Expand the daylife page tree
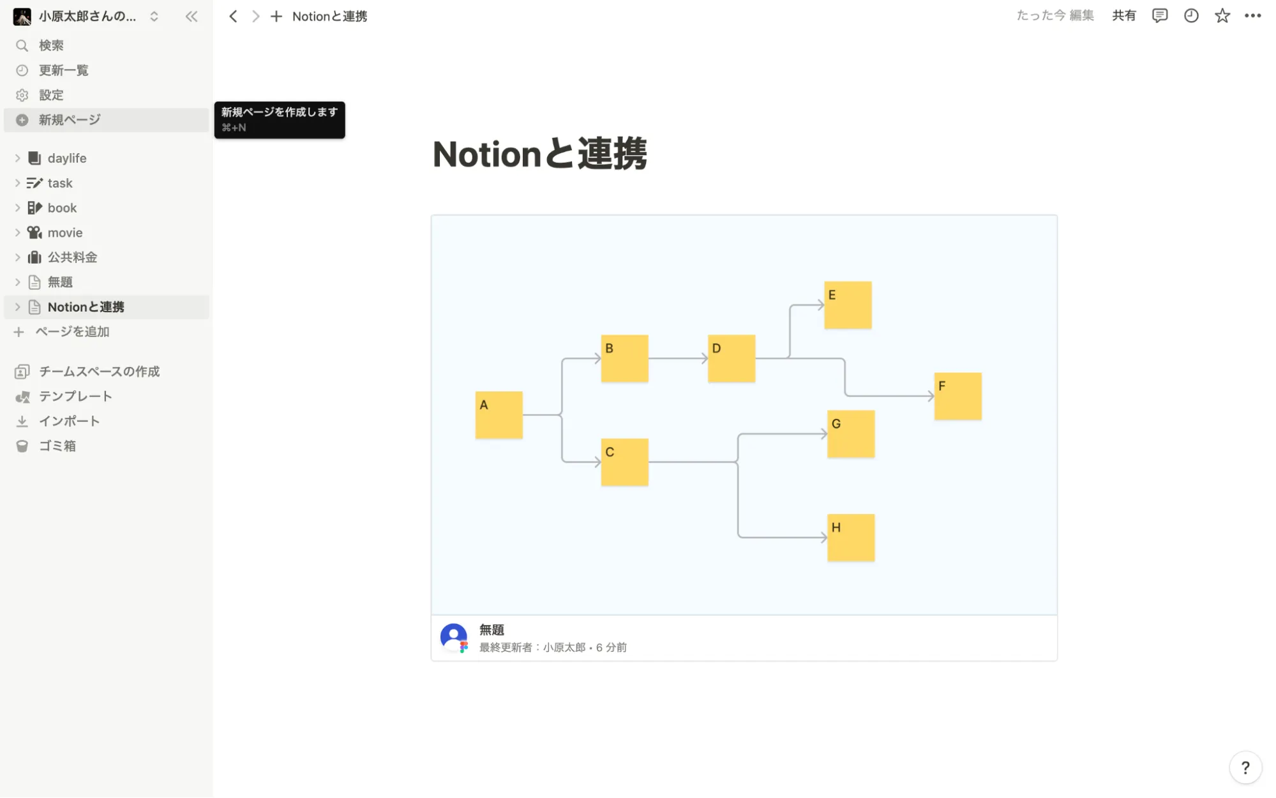The height and width of the screenshot is (798, 1276). [18, 158]
